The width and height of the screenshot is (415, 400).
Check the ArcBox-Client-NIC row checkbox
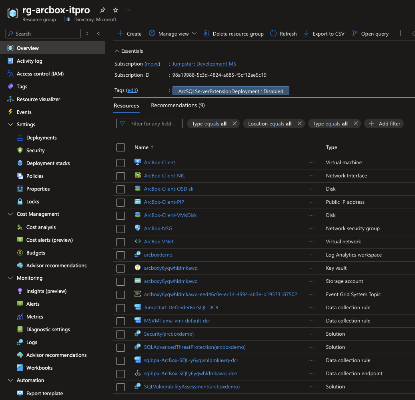[121, 176]
